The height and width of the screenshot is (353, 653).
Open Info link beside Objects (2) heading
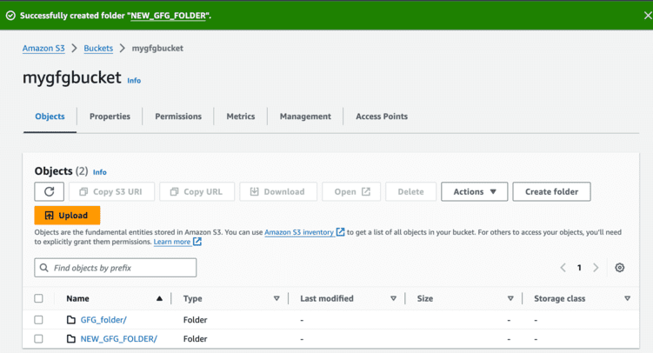pyautogui.click(x=99, y=172)
